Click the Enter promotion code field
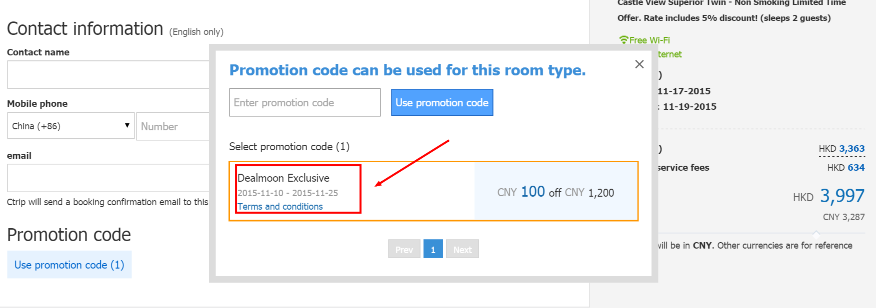The width and height of the screenshot is (876, 308). pos(305,102)
